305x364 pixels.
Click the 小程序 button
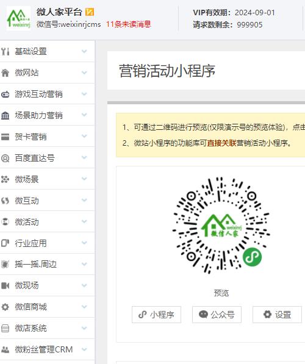[156, 315]
